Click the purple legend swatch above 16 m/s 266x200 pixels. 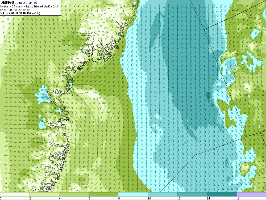tap(251, 194)
